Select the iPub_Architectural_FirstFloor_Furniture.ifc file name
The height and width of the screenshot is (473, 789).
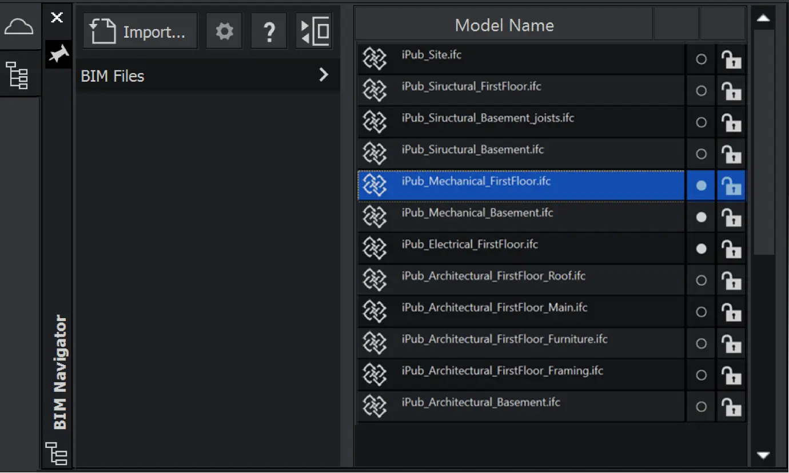pyautogui.click(x=504, y=339)
